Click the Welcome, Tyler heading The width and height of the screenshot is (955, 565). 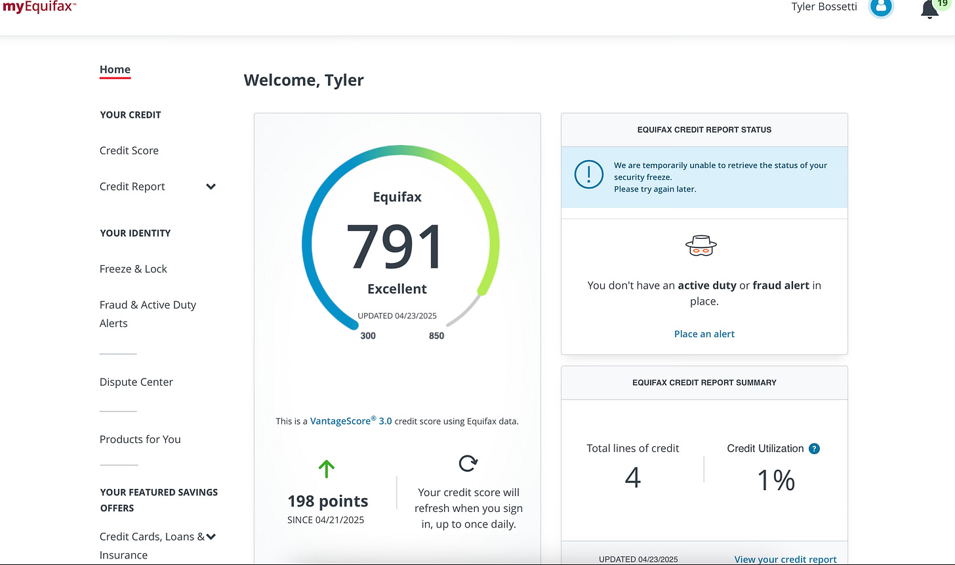tap(304, 80)
